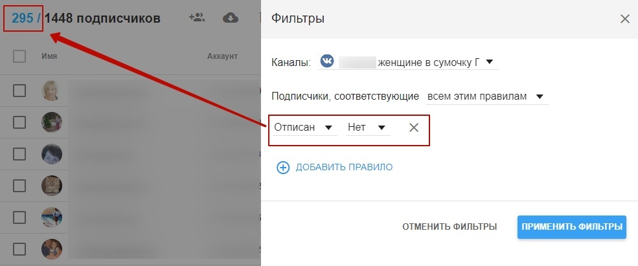Click the add subscribers person icon
The image size is (638, 266).
(x=196, y=17)
